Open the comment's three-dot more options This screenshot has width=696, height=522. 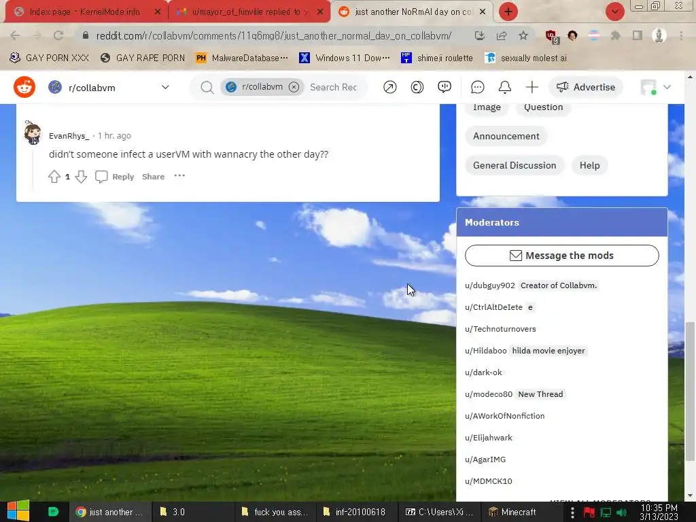coord(179,176)
